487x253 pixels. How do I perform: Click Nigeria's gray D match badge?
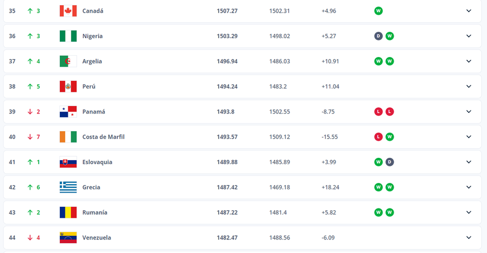coord(378,36)
